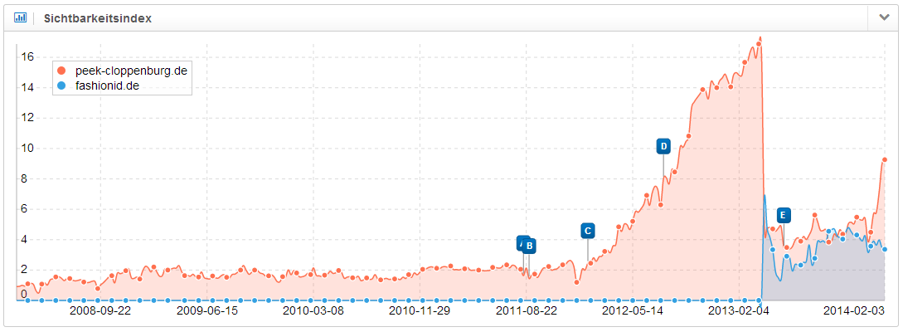Toggle peek-cloppenburg.de series in legend
Viewport: 903px width, 332px height.
pyautogui.click(x=130, y=71)
